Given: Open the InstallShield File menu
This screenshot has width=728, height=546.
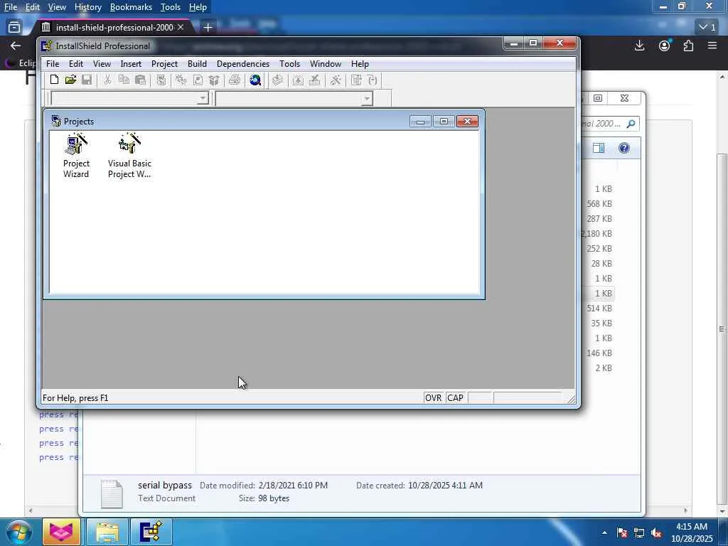Looking at the screenshot, I should point(53,63).
